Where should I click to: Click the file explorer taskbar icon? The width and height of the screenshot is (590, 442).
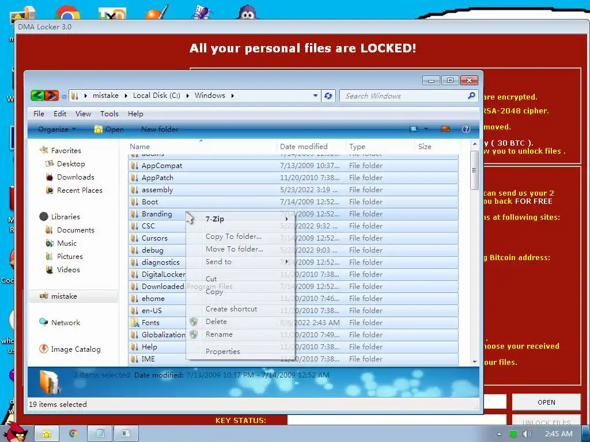(47, 434)
